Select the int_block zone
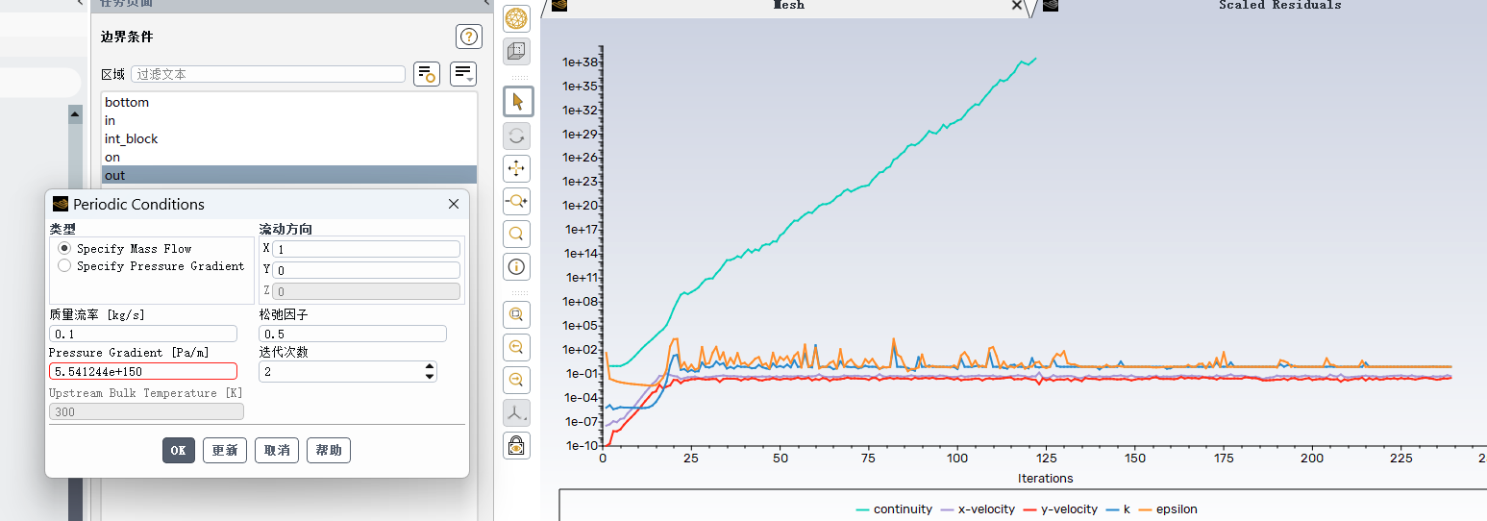Screen dimensions: 1487x521 pos(132,138)
